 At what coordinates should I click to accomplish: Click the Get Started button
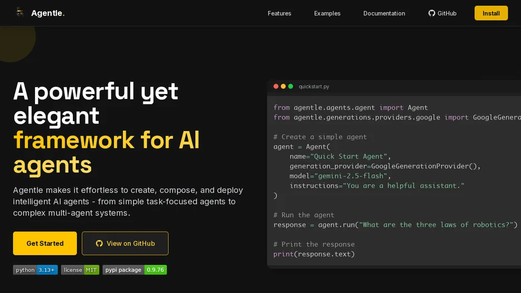tap(45, 243)
